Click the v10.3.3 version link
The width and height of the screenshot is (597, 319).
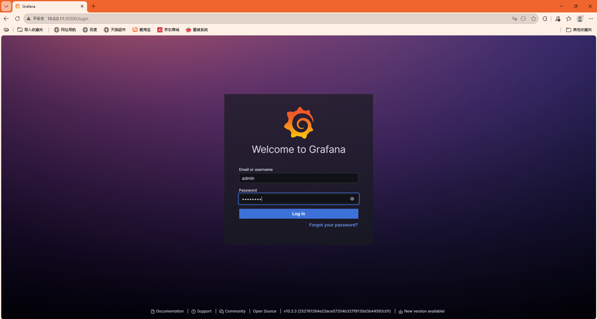coord(337,311)
